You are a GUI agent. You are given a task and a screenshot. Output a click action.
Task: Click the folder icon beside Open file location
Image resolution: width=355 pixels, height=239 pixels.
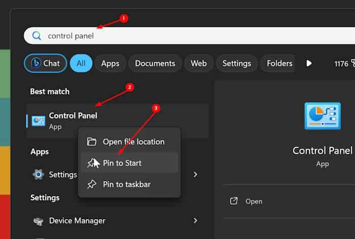point(92,142)
